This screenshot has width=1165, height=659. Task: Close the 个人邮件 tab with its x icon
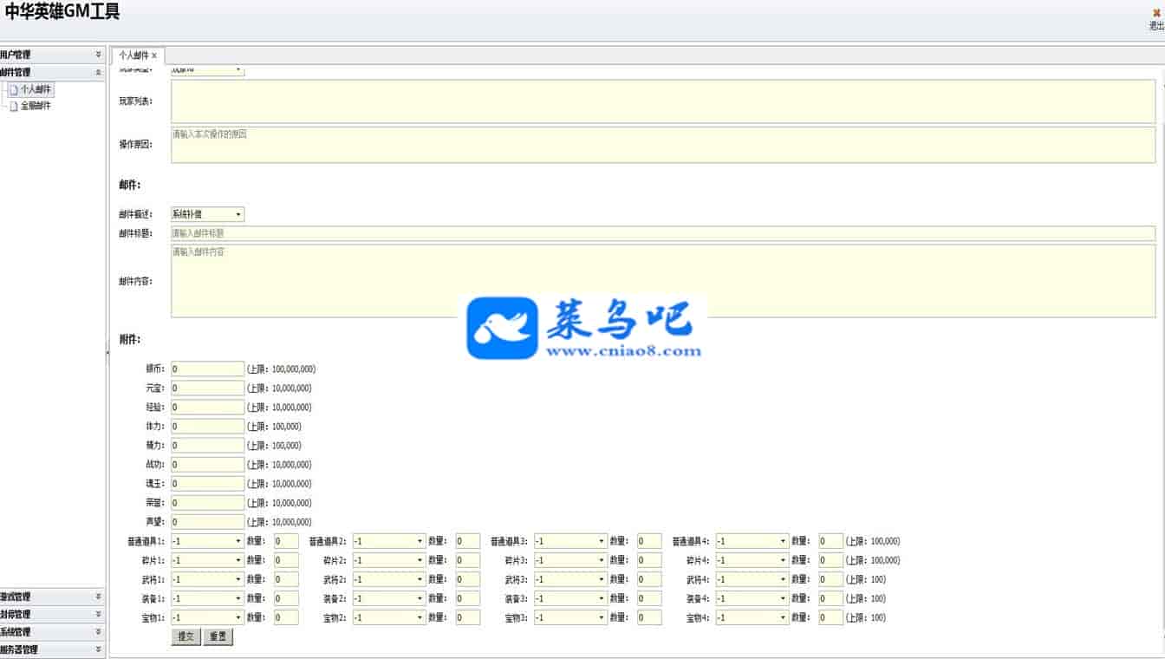click(154, 55)
